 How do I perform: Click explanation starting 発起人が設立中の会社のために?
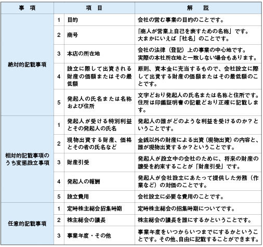click(x=198, y=162)
